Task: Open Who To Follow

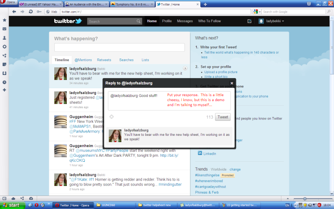Action: coord(210,21)
